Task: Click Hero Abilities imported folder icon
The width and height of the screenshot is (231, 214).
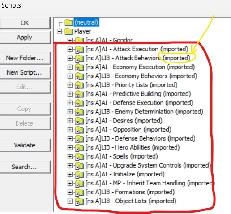Action: click(79, 147)
